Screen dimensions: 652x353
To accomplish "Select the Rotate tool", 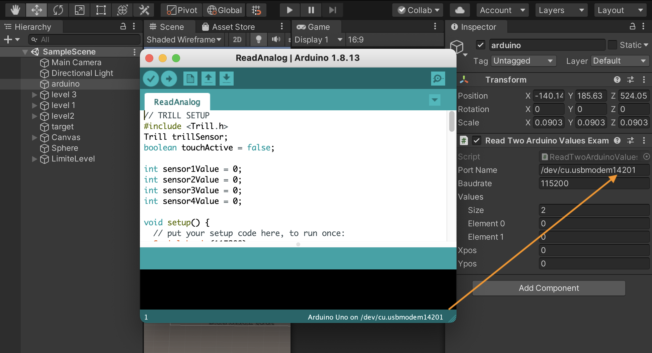I will (x=58, y=10).
